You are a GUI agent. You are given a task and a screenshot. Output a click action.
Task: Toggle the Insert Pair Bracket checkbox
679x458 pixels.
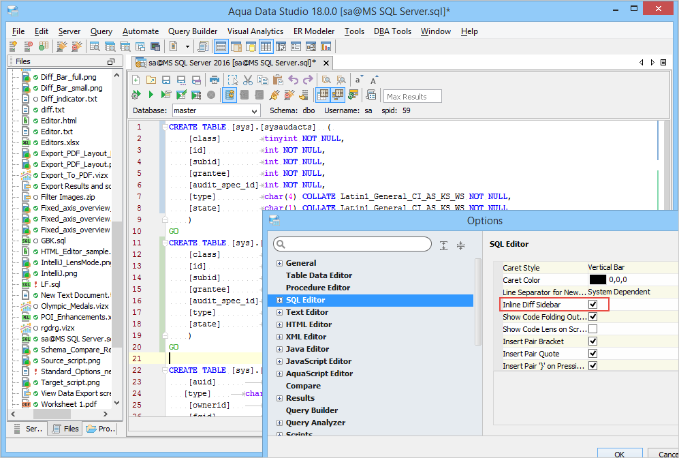pos(593,341)
